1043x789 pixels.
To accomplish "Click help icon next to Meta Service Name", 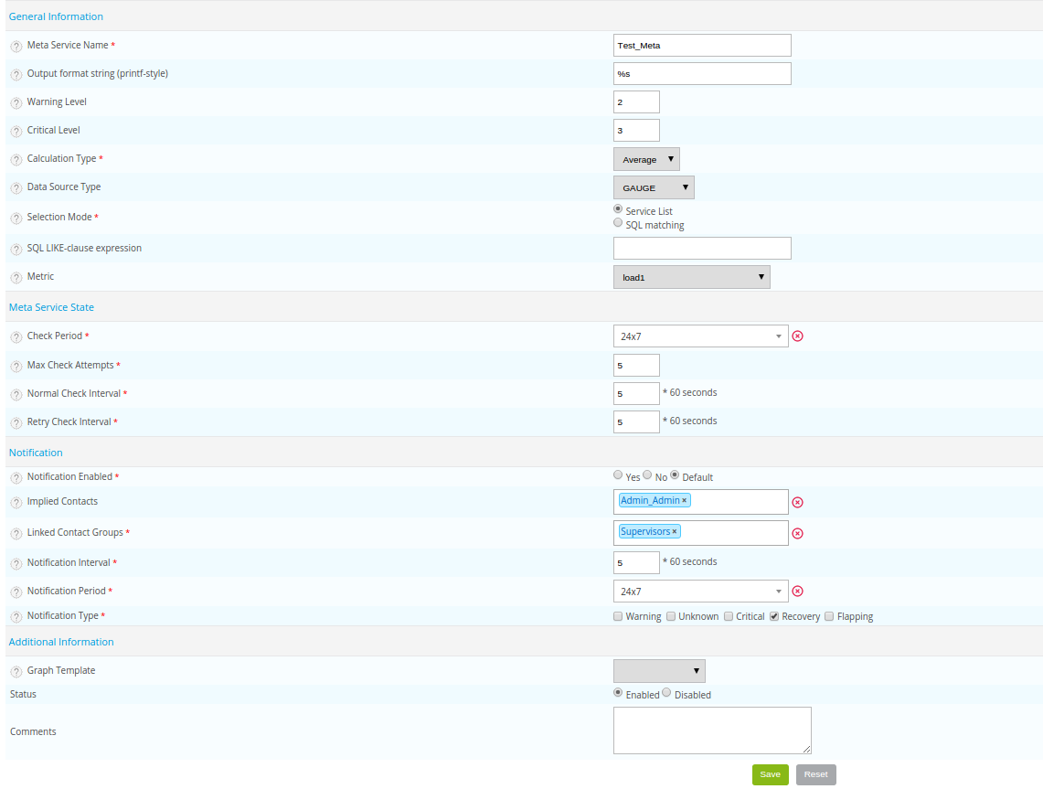I will pos(16,46).
